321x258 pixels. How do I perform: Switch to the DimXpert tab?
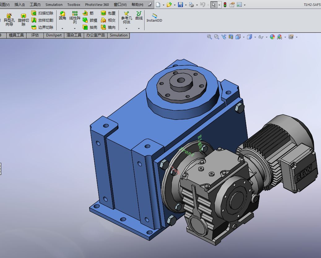tap(54, 35)
